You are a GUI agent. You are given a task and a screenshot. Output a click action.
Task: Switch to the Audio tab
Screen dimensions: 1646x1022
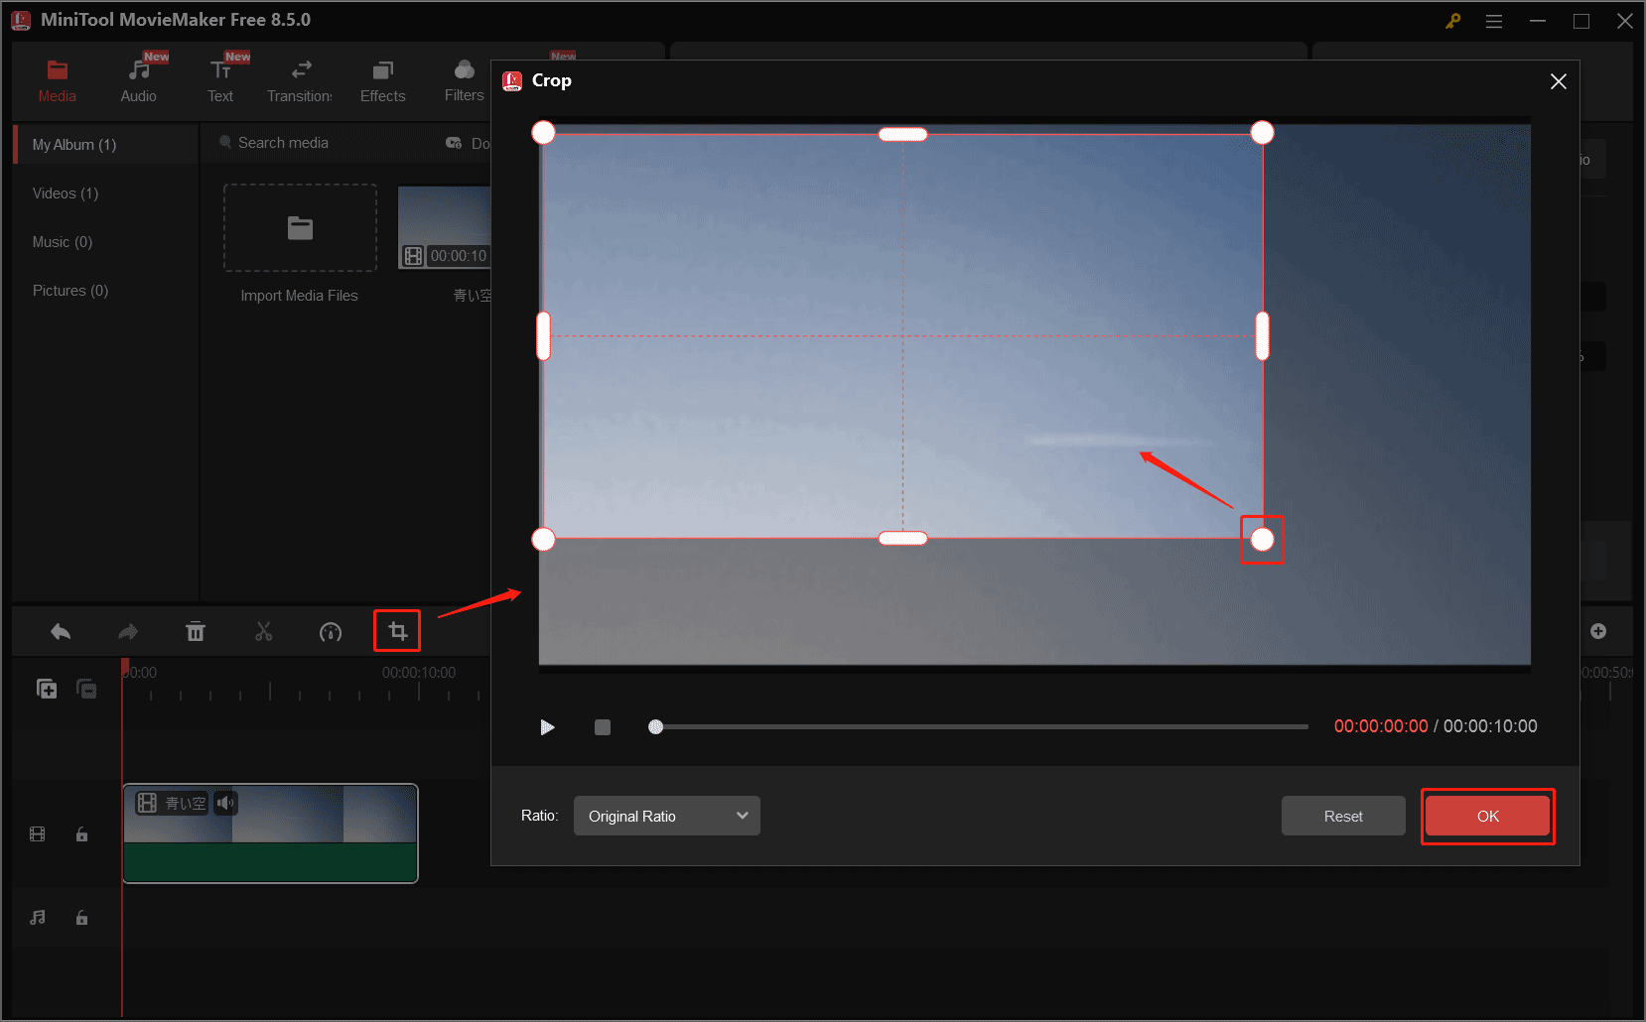(138, 79)
